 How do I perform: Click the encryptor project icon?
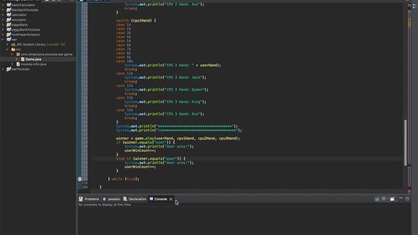(8, 20)
